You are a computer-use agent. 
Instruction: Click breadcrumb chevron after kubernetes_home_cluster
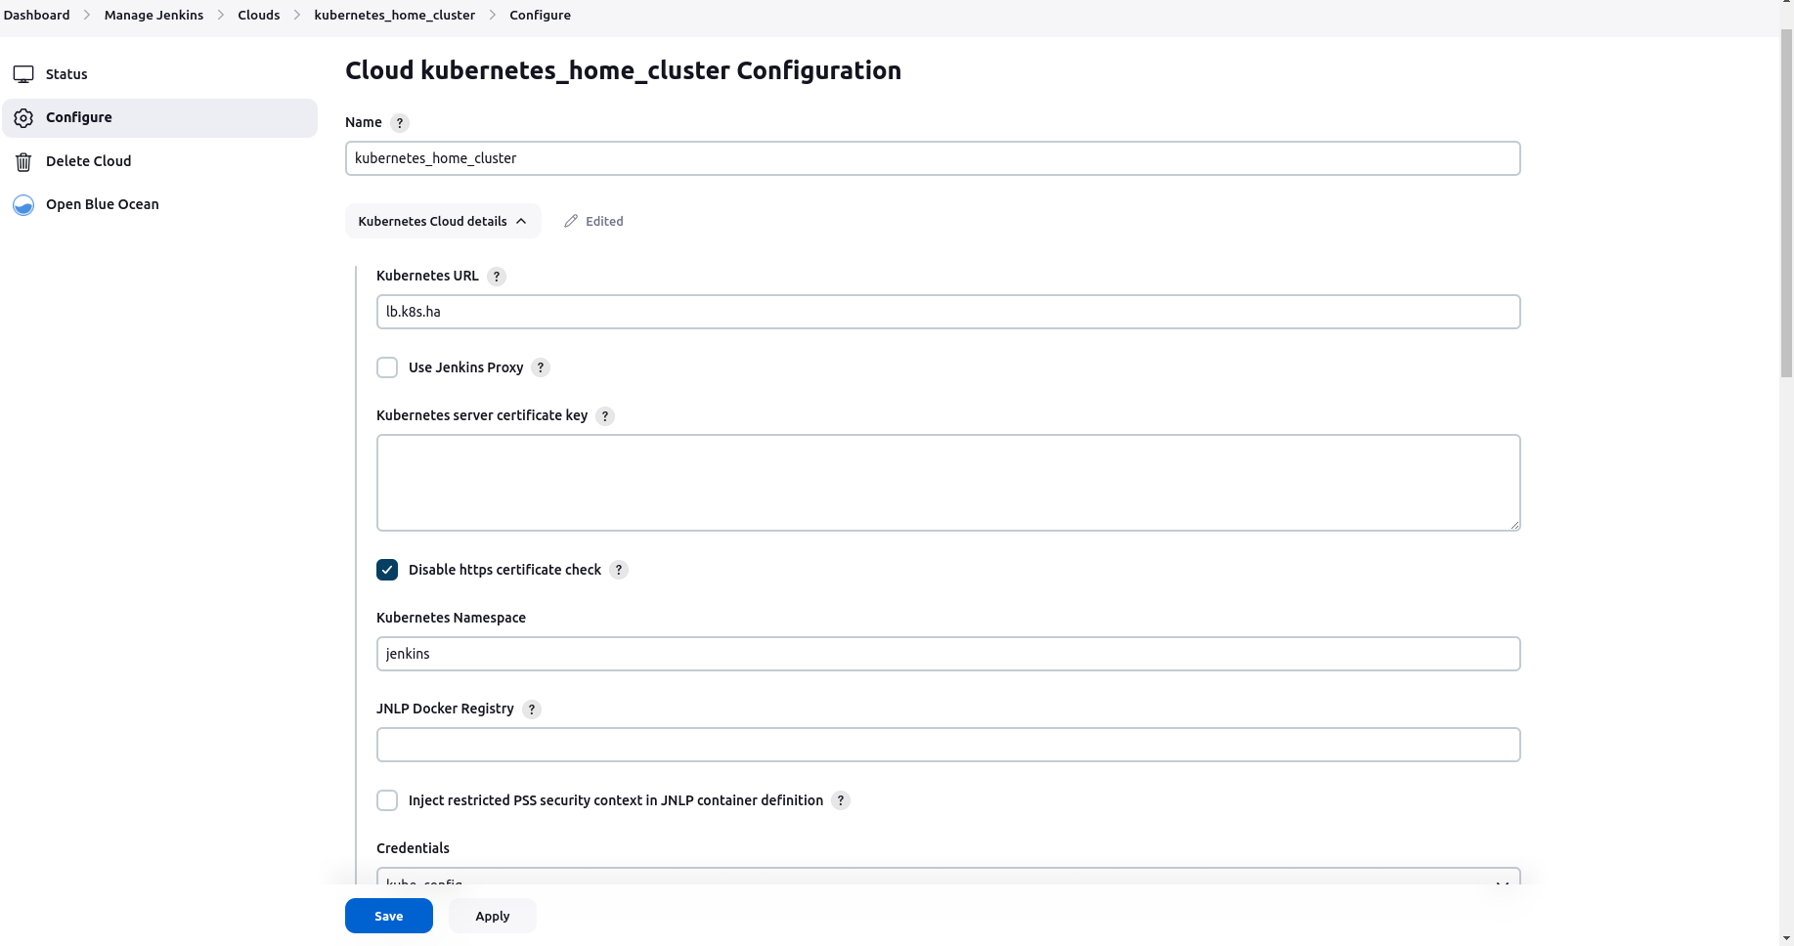click(x=493, y=15)
